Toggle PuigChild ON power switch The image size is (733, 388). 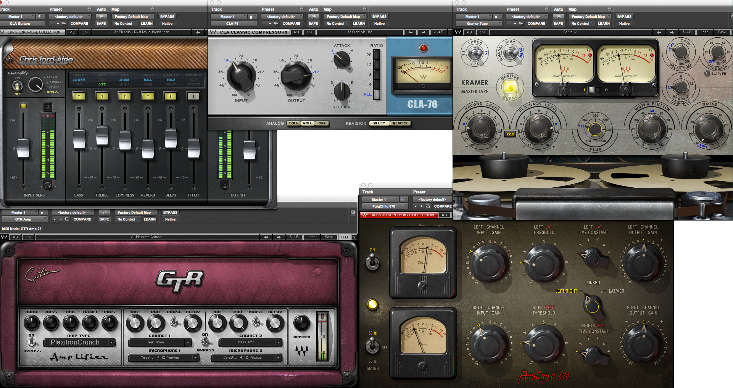click(372, 263)
